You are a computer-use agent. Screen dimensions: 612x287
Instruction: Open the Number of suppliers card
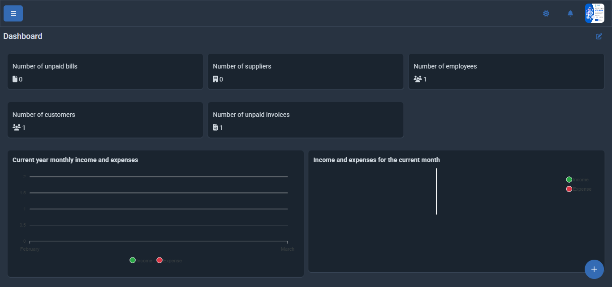[x=306, y=72]
